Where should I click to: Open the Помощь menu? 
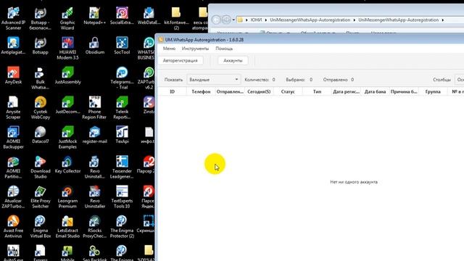click(x=224, y=49)
